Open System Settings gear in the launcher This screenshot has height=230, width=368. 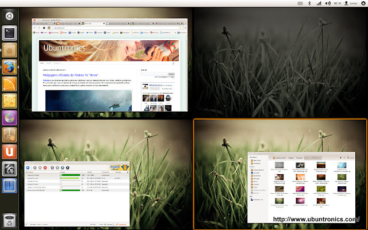click(x=9, y=168)
